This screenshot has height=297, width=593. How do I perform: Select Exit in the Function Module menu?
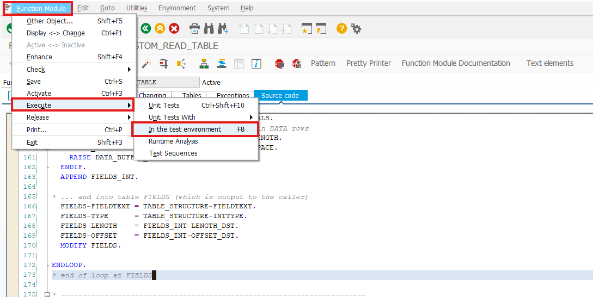75,143
